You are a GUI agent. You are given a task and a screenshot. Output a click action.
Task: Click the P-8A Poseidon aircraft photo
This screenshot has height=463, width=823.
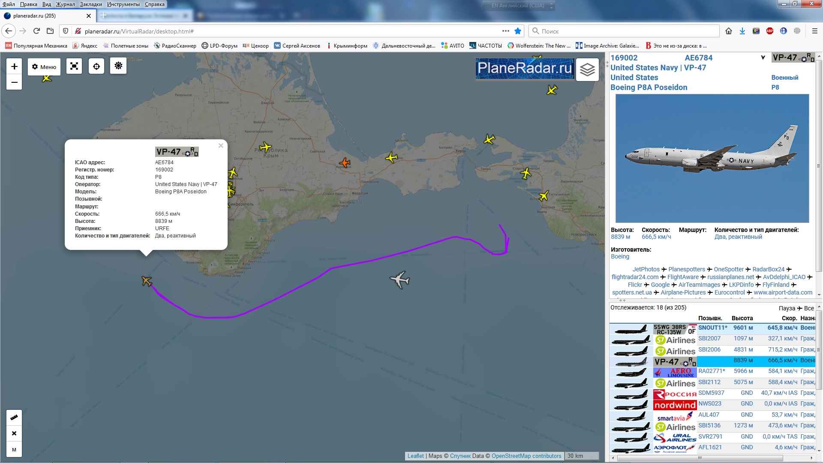click(x=712, y=158)
